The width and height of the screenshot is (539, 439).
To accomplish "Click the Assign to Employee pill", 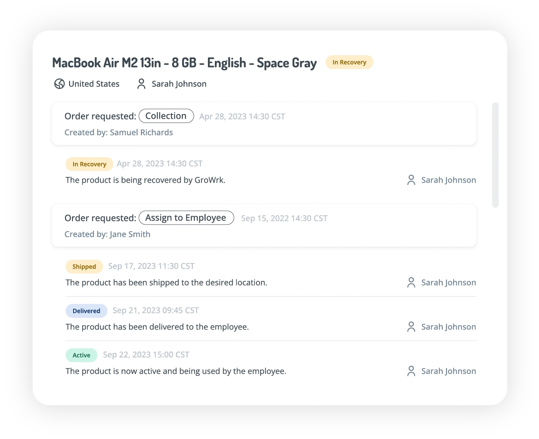I will [x=186, y=218].
